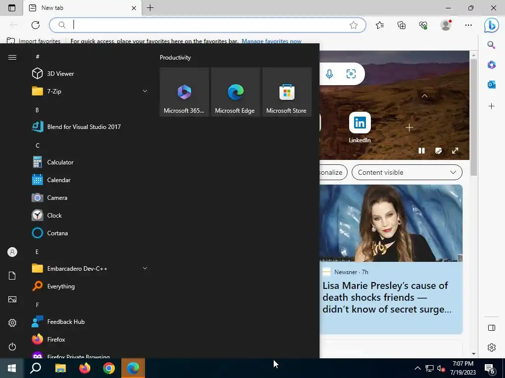Open the user account icon in Start
Image resolution: width=505 pixels, height=378 pixels.
point(12,252)
